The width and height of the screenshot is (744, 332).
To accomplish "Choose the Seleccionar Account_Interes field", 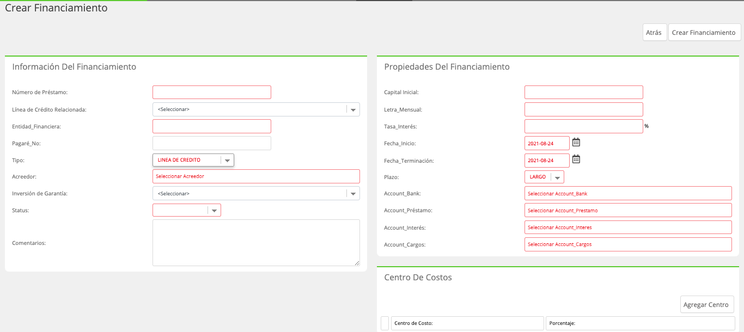I will click(628, 228).
